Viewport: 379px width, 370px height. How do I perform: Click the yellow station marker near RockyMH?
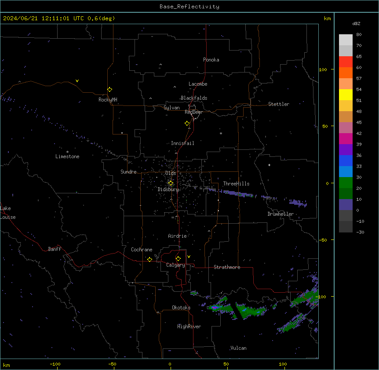click(x=110, y=90)
